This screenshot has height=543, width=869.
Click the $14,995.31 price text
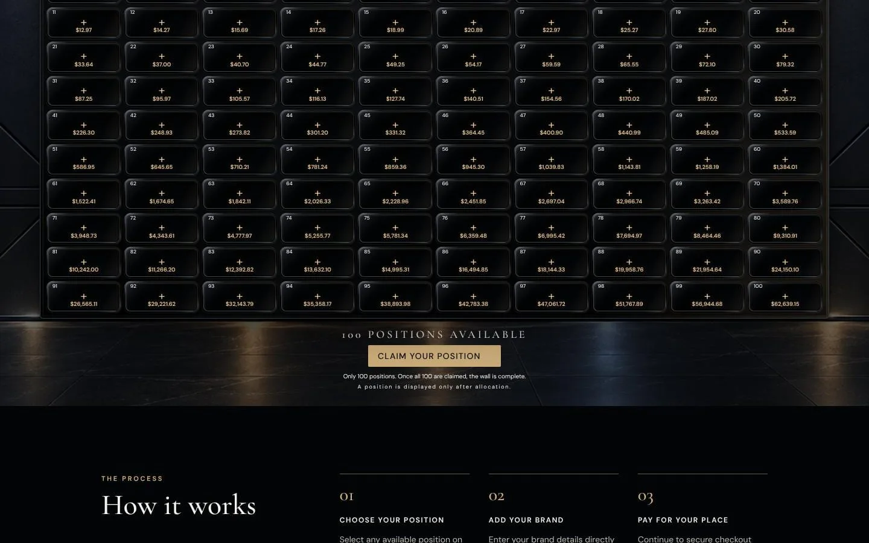pyautogui.click(x=395, y=270)
